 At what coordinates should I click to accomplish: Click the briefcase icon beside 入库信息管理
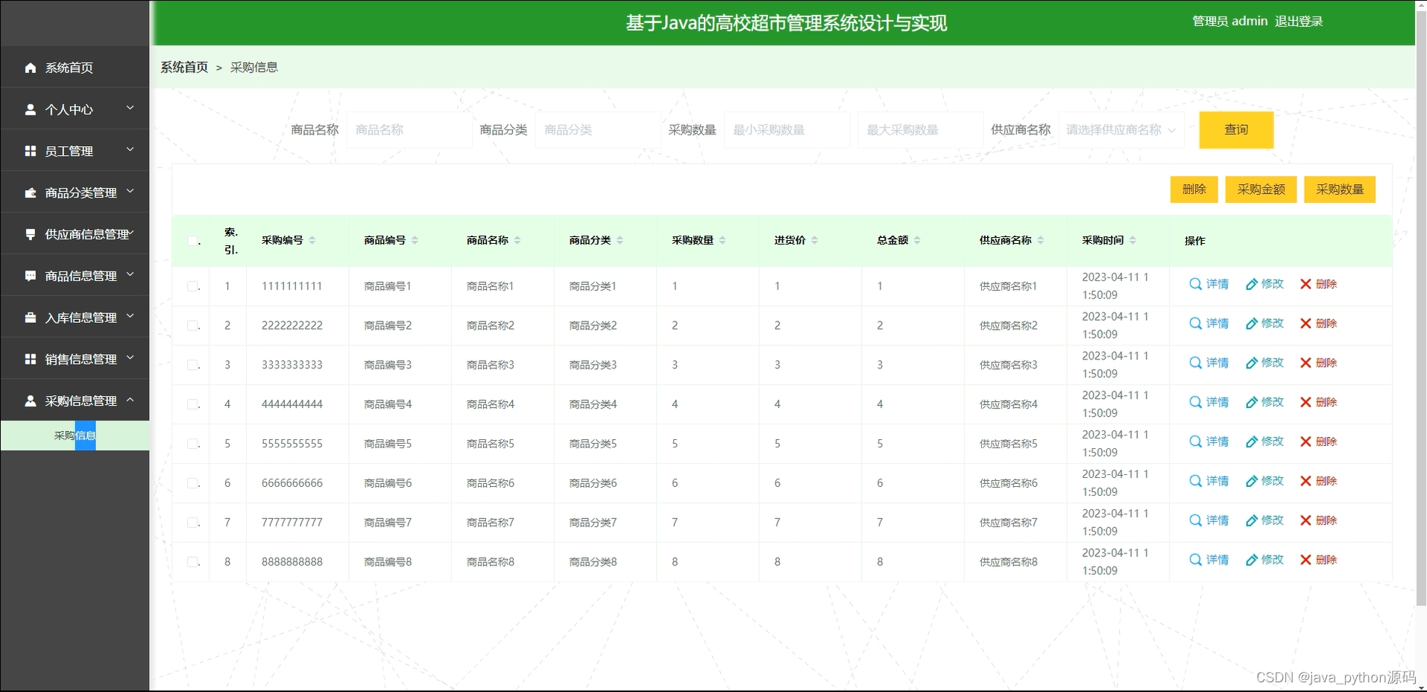click(31, 318)
